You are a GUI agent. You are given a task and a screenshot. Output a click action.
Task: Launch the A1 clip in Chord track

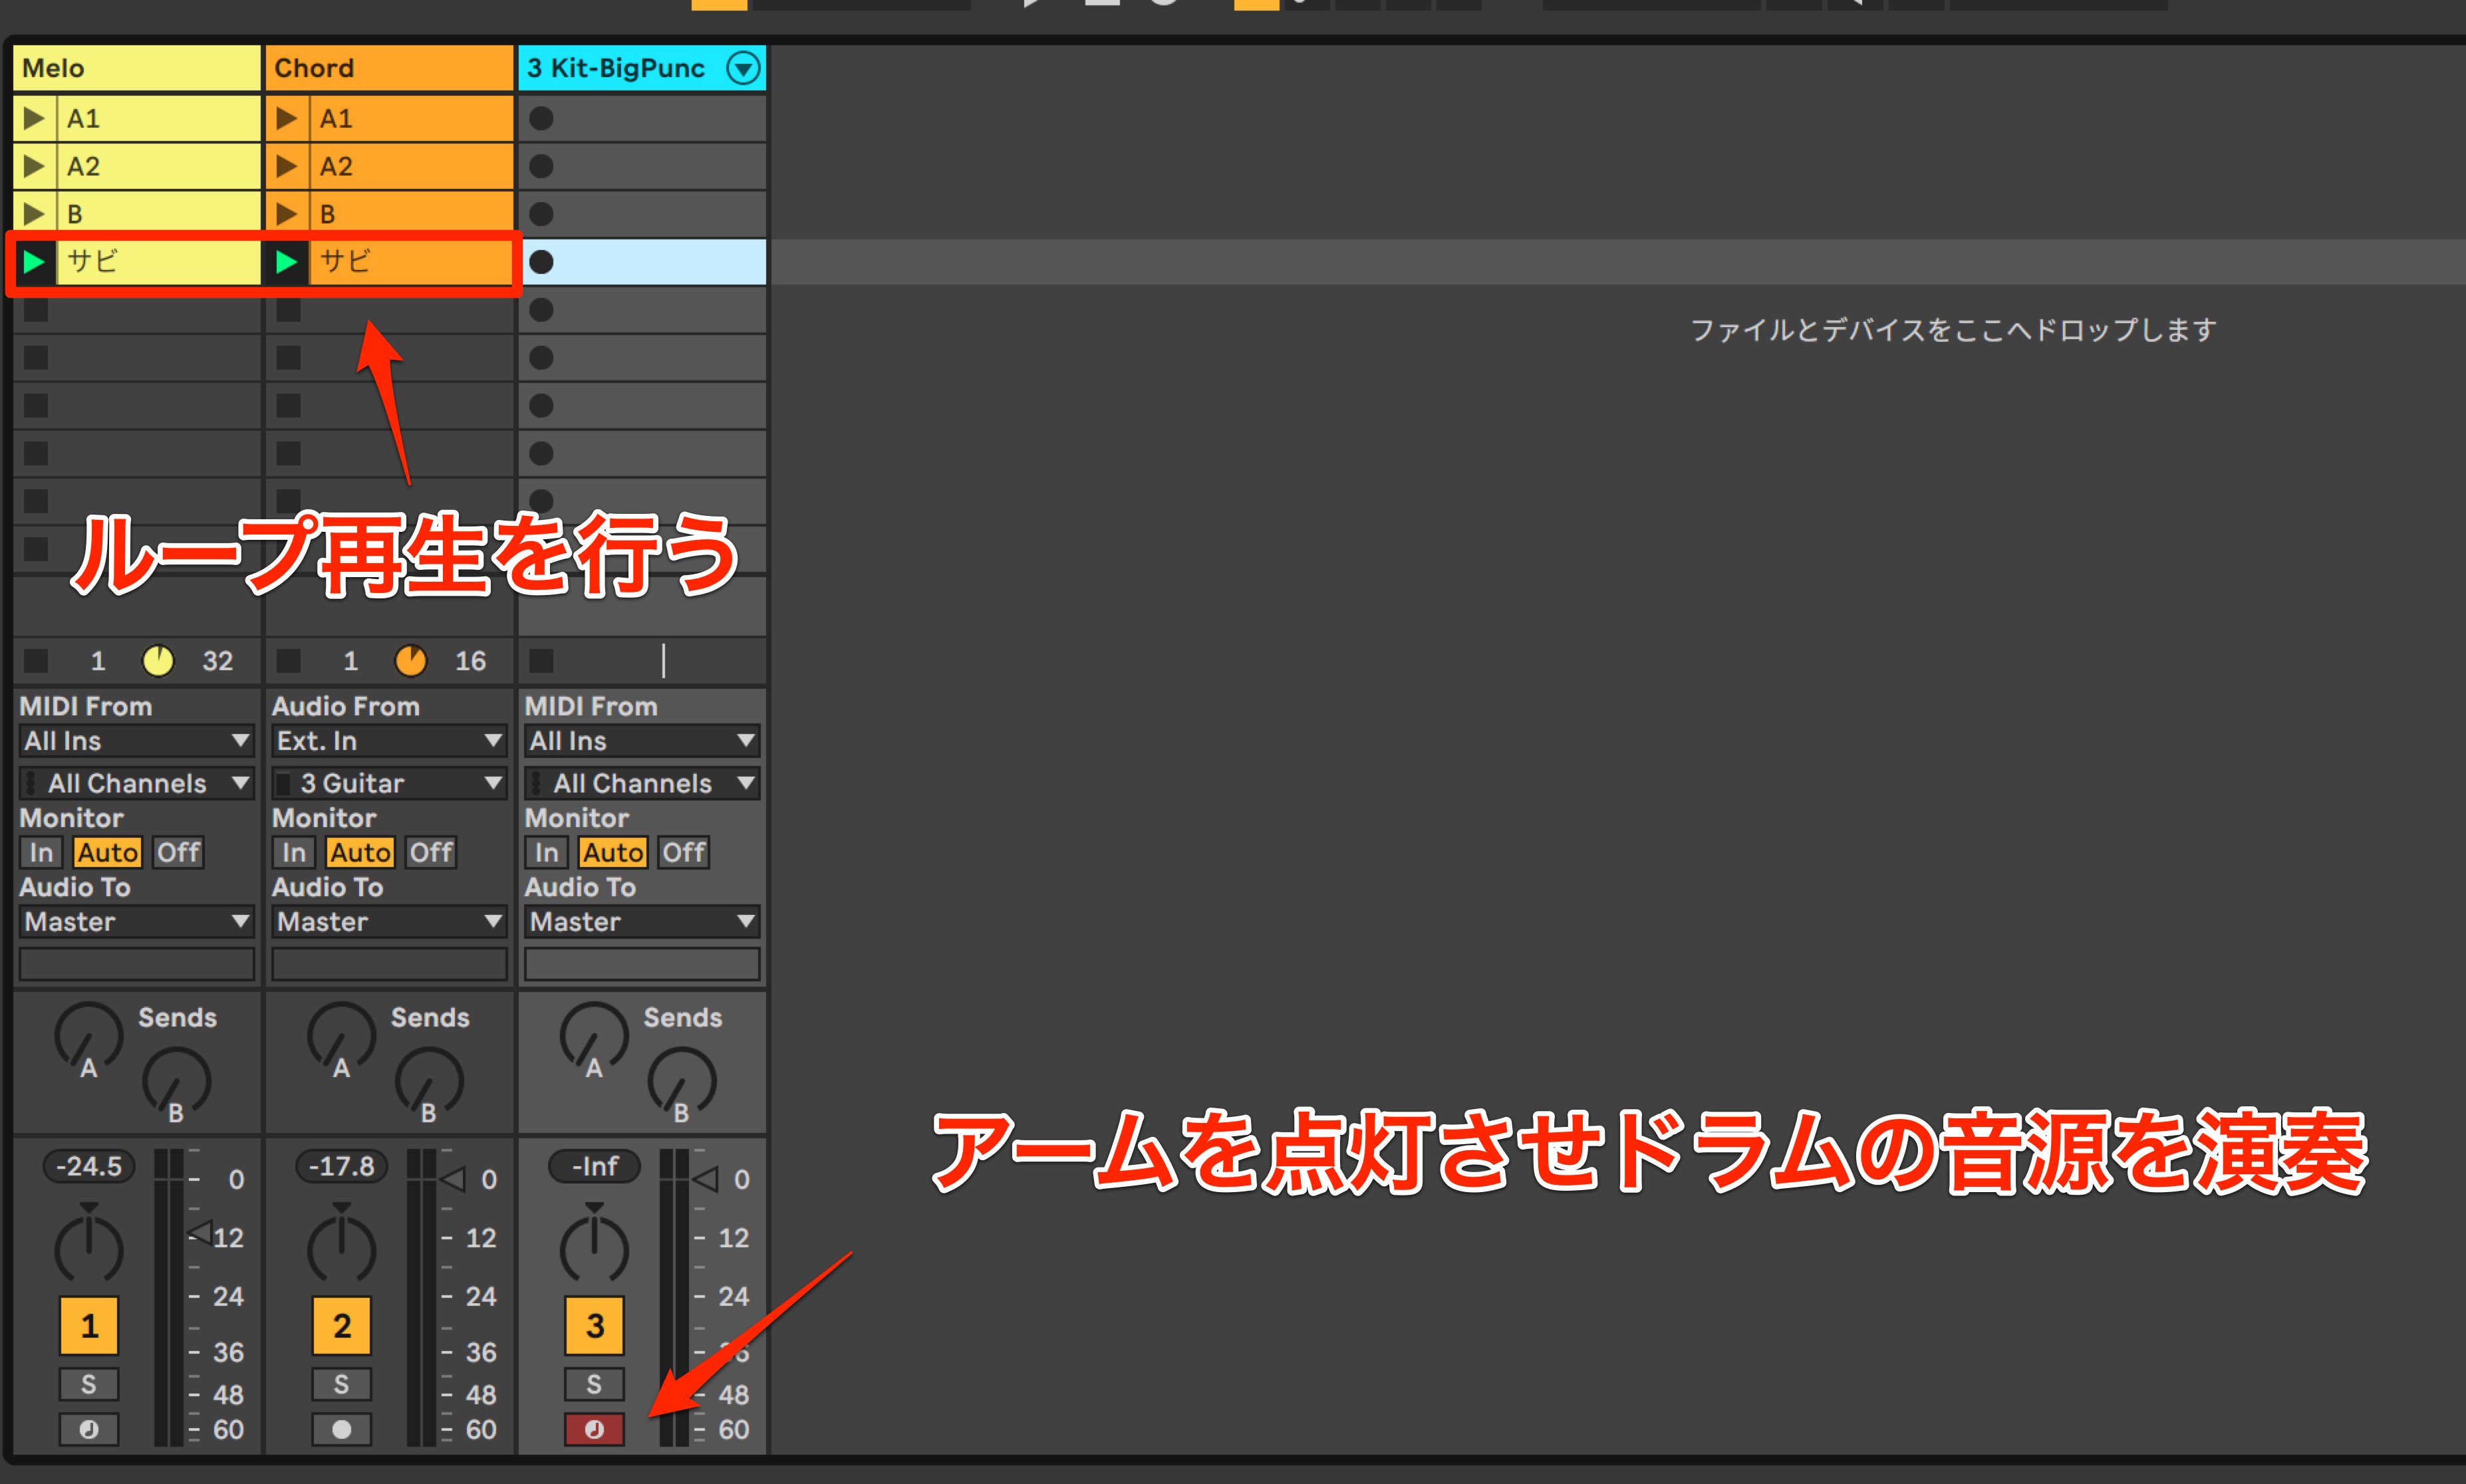pyautogui.click(x=287, y=118)
